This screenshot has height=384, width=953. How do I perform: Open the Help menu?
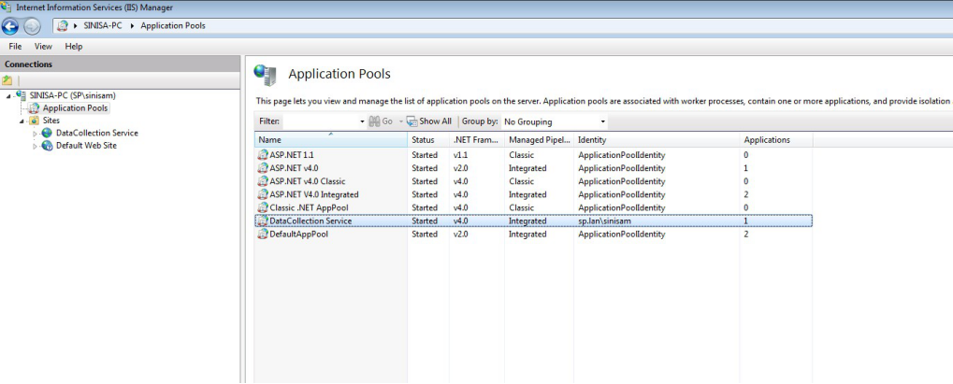pos(74,46)
